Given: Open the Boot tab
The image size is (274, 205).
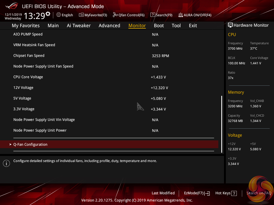Looking at the screenshot, I should point(159,26).
